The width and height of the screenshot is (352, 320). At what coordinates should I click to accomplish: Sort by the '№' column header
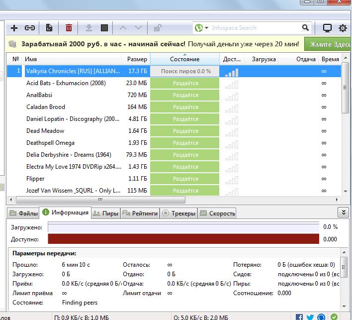pyautogui.click(x=15, y=59)
